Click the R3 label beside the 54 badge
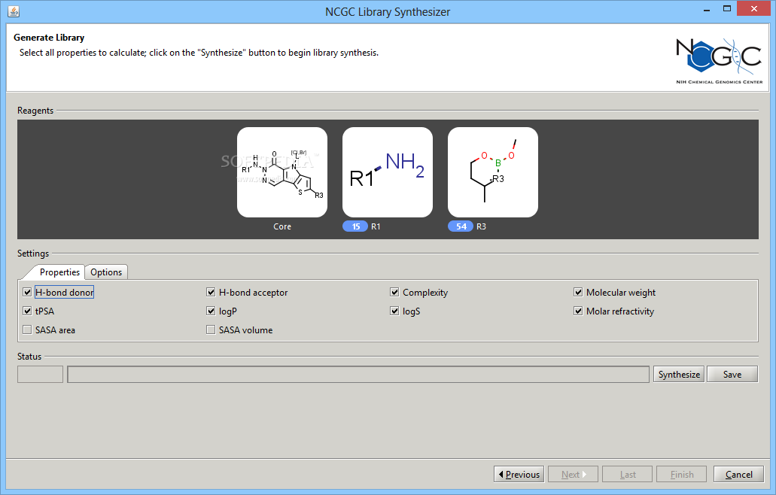The height and width of the screenshot is (495, 776). pos(481,226)
